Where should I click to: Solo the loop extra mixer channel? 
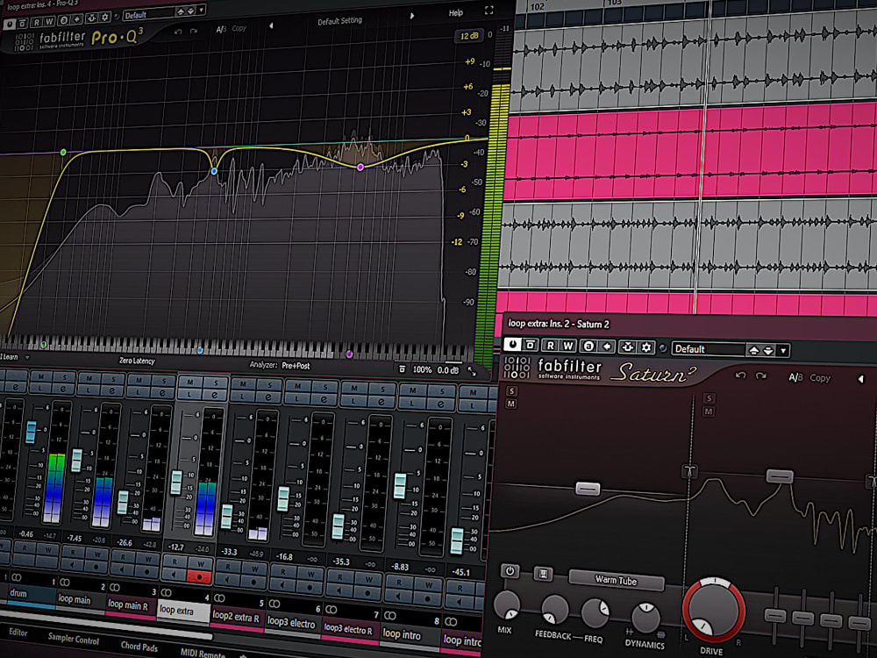(x=216, y=383)
